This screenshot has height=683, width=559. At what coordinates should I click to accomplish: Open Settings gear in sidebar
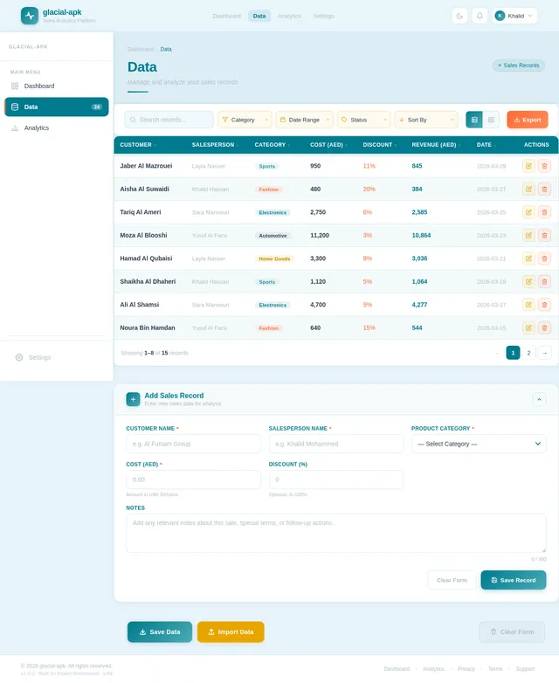[x=19, y=357]
